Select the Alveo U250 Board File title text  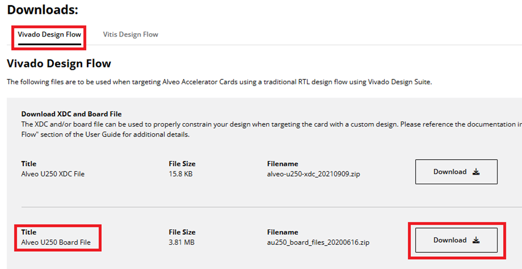coord(56,242)
